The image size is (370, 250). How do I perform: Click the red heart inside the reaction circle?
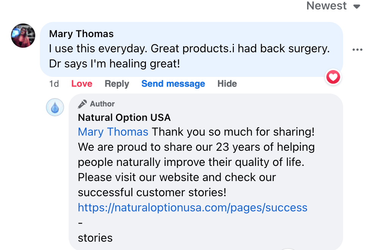click(333, 77)
